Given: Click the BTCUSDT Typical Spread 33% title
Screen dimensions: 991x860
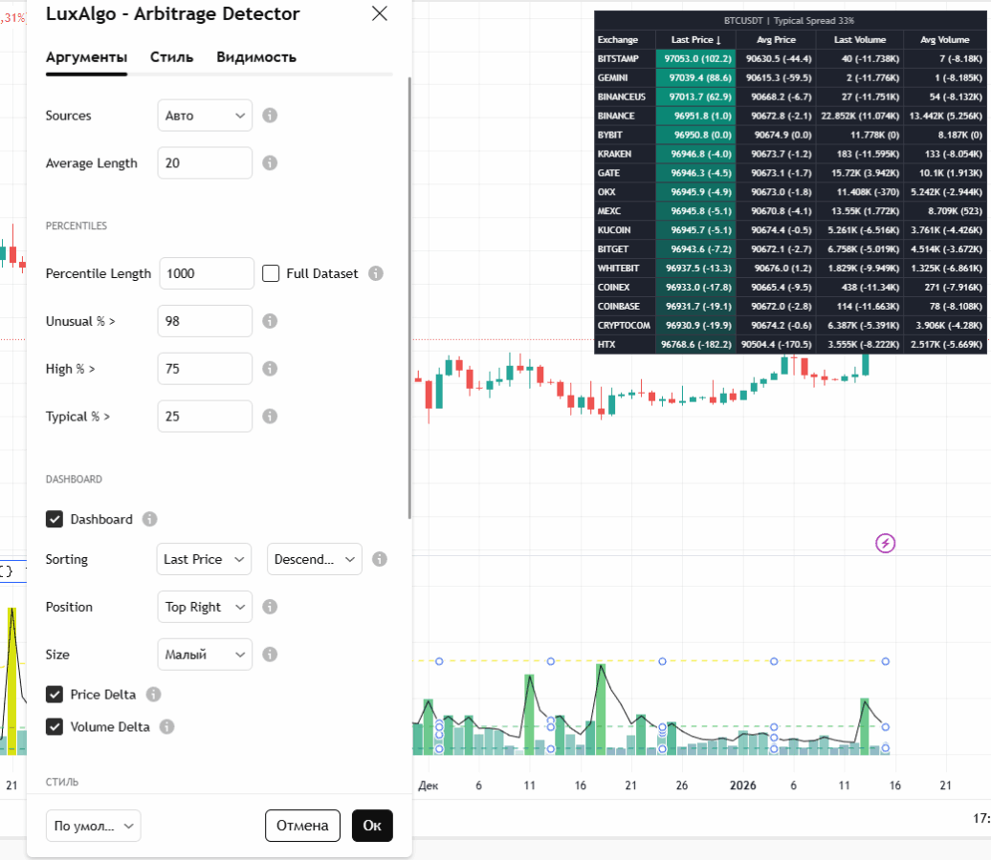Looking at the screenshot, I should [x=789, y=21].
